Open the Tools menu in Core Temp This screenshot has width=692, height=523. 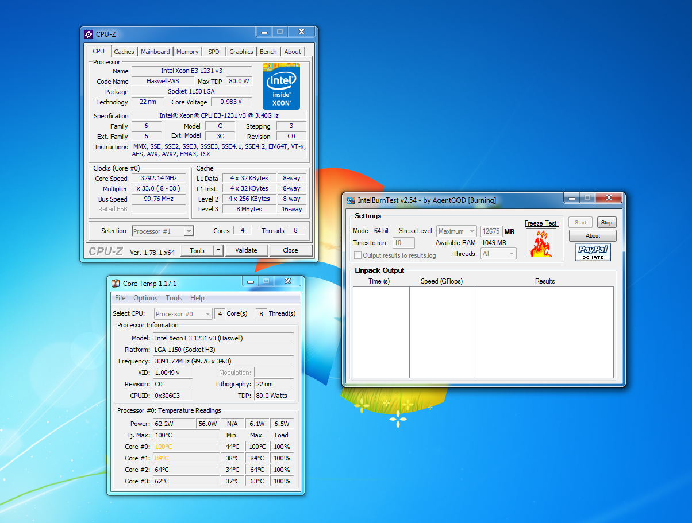click(x=174, y=298)
